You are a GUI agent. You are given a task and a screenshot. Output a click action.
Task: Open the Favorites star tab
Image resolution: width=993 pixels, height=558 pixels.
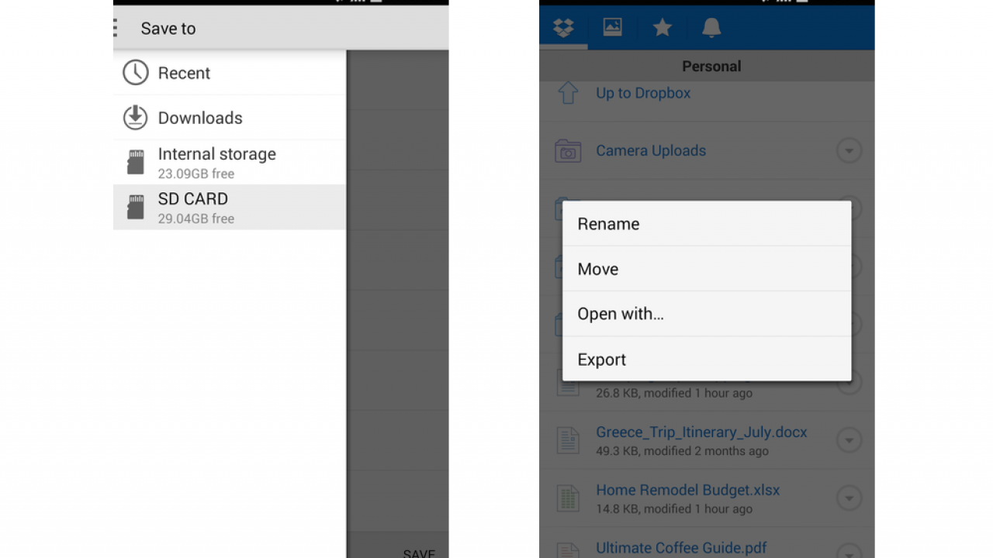(662, 28)
